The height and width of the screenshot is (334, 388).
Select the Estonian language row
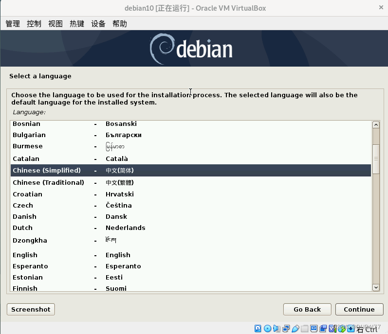pos(190,277)
